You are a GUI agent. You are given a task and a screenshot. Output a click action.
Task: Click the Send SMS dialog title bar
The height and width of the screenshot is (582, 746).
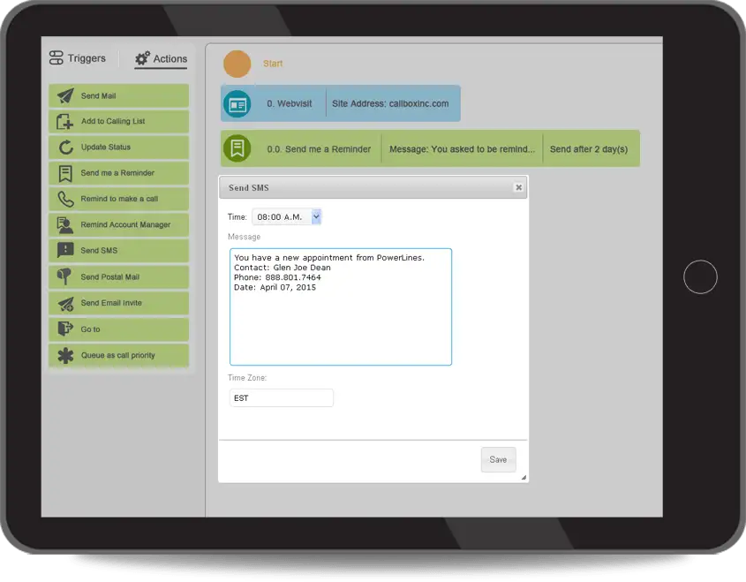pyautogui.click(x=373, y=187)
